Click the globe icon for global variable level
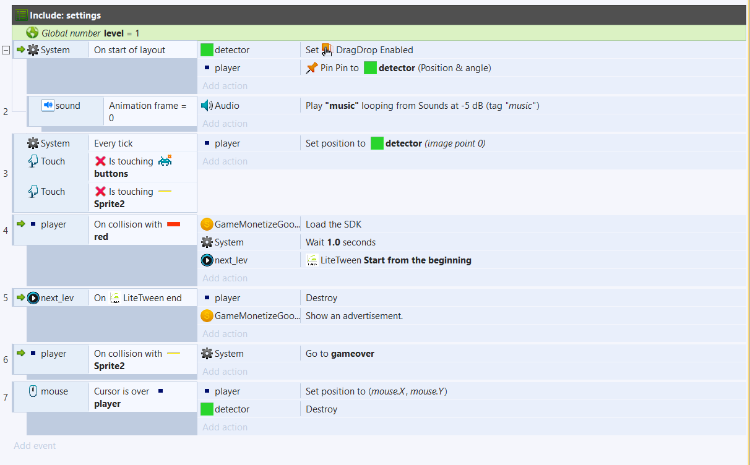Image resolution: width=750 pixels, height=465 pixels. [x=32, y=33]
